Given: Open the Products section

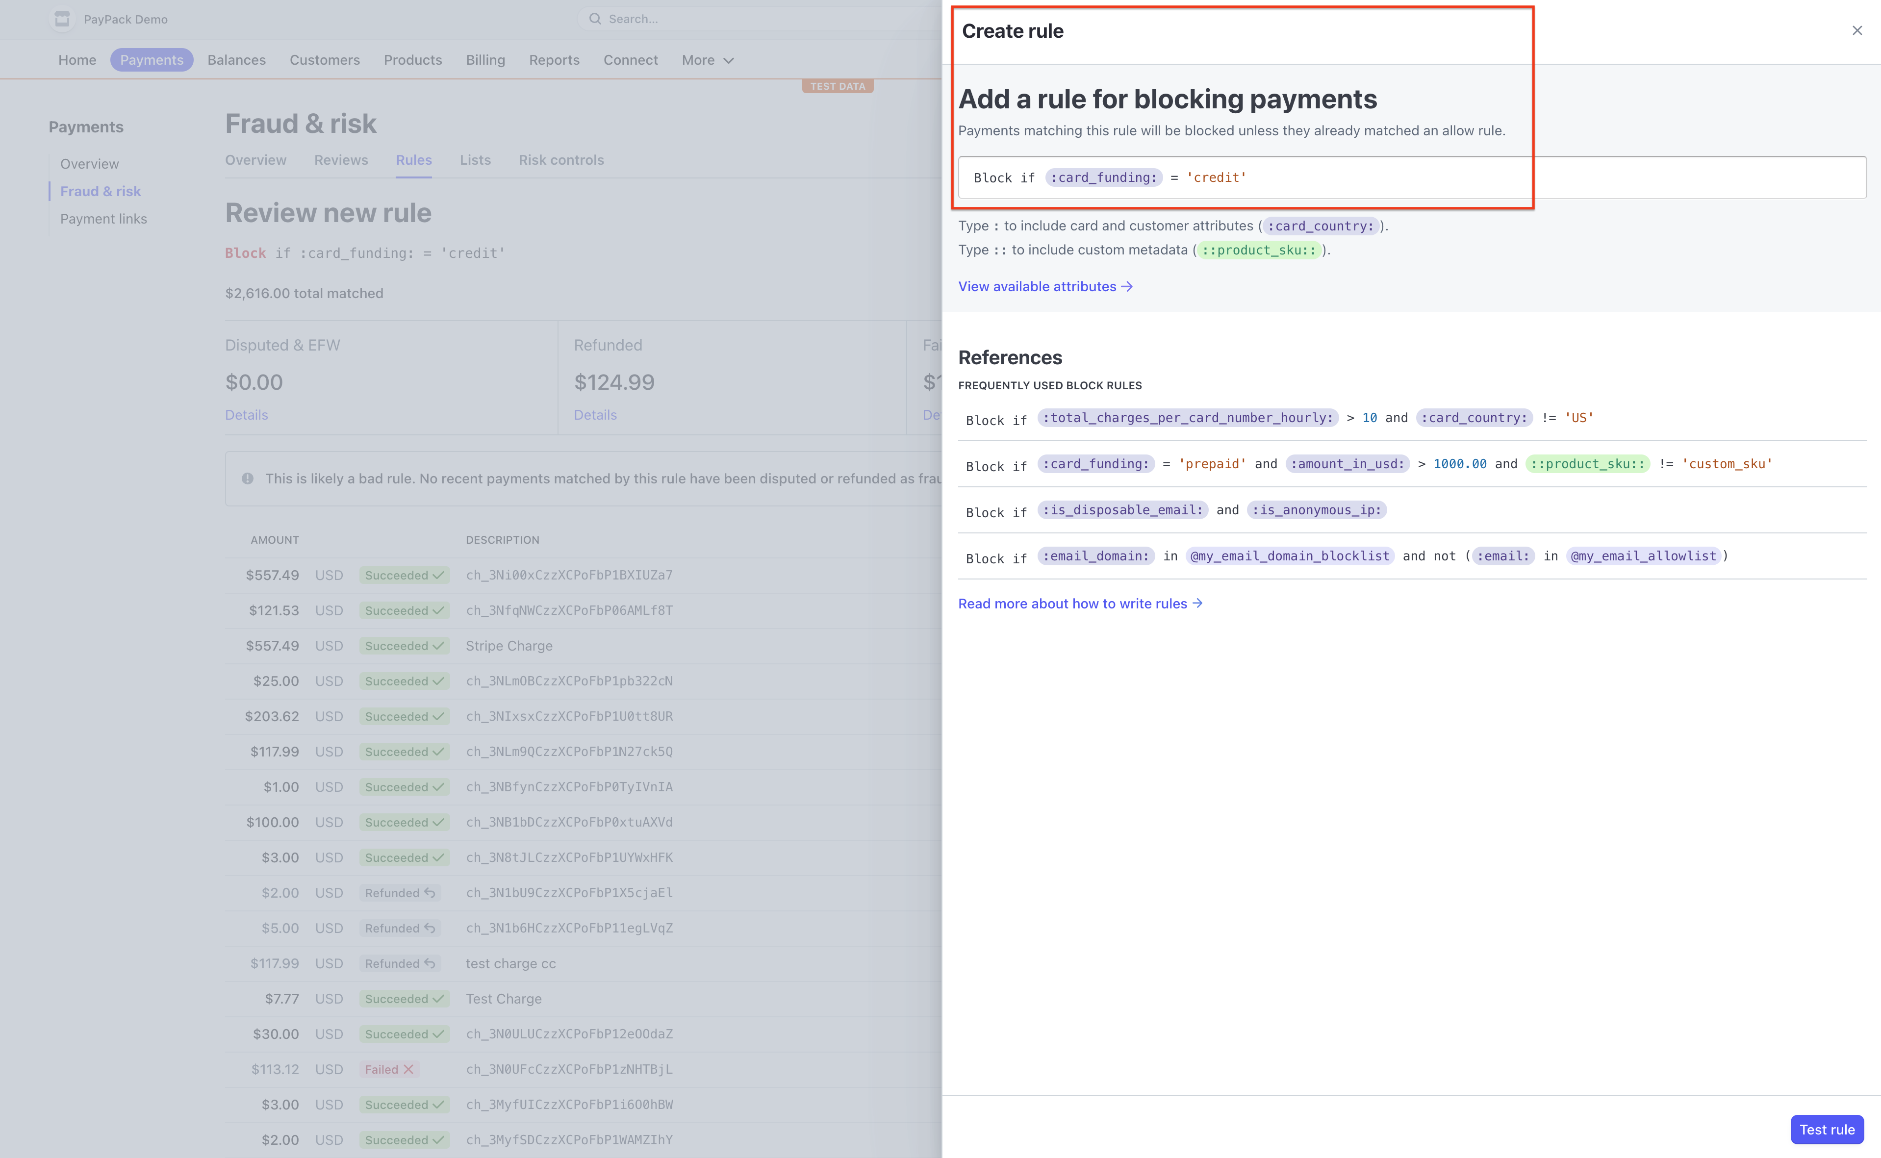Looking at the screenshot, I should (x=413, y=60).
